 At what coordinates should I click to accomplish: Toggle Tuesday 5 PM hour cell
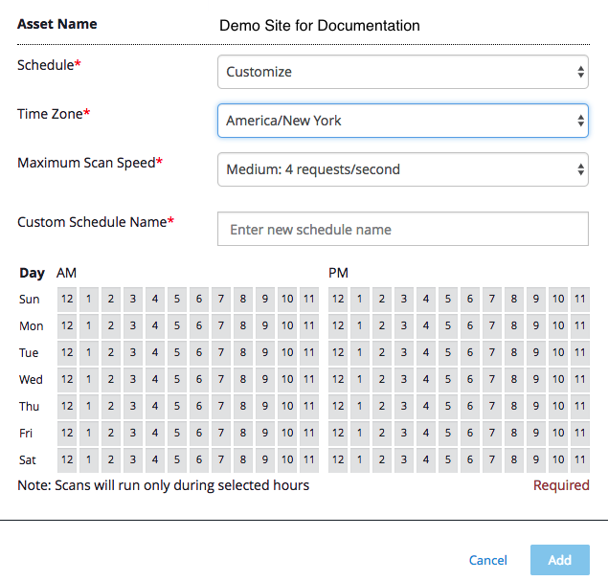[x=448, y=353]
